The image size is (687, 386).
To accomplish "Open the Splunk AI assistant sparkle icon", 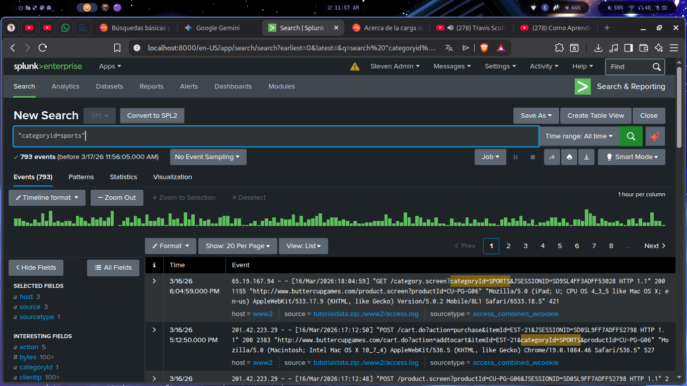I will (655, 136).
